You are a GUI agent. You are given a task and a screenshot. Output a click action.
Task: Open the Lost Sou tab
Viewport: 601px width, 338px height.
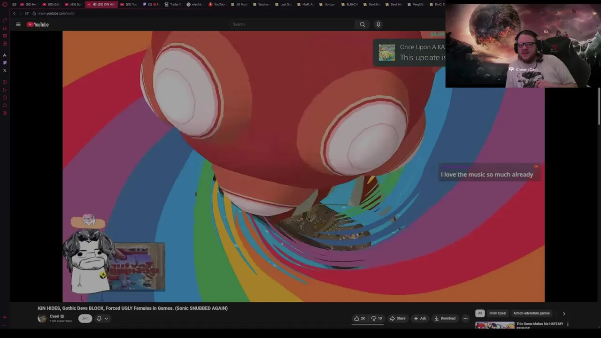(283, 4)
